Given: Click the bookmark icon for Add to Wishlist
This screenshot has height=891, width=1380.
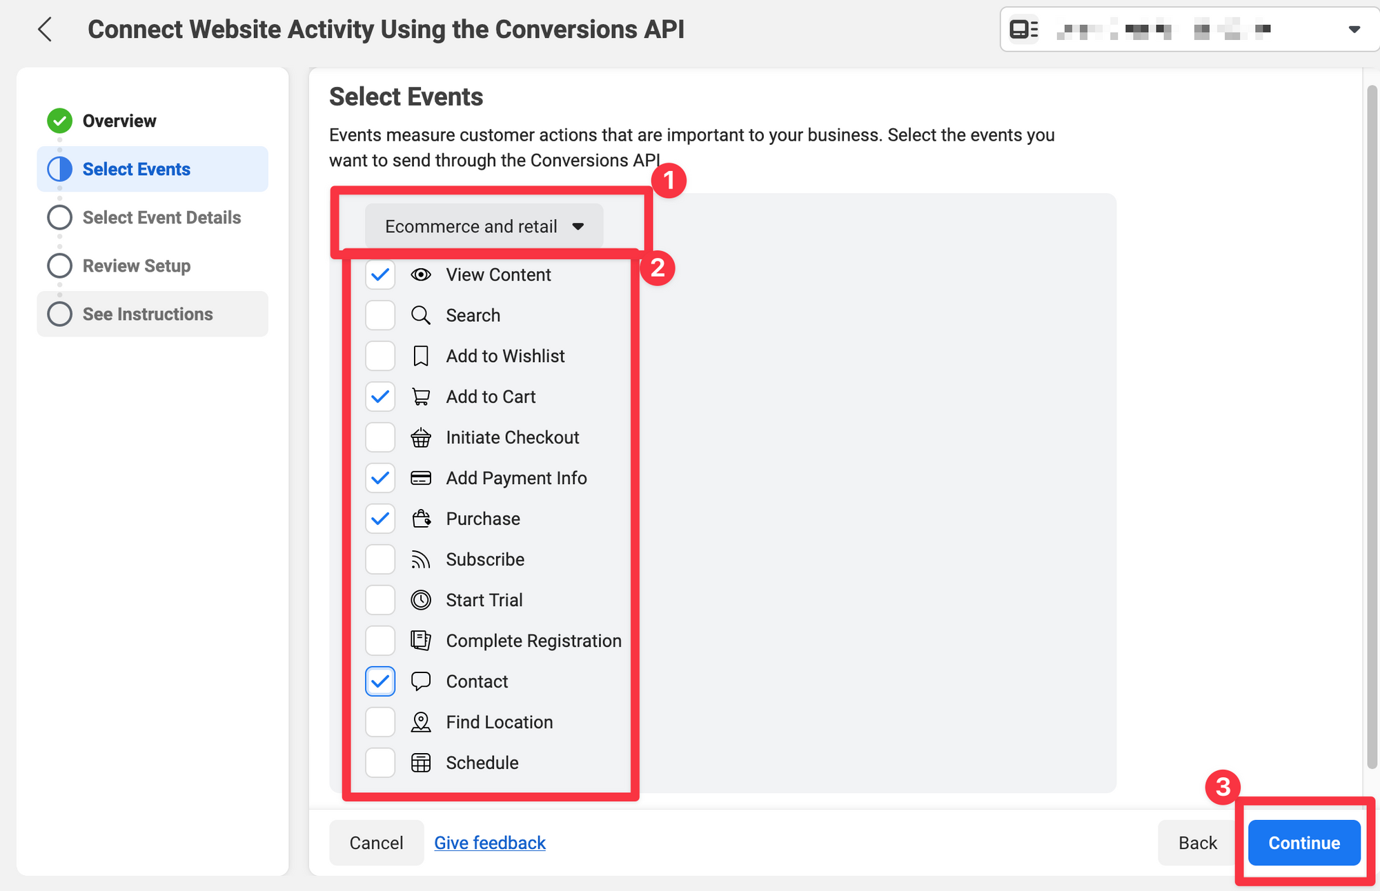Looking at the screenshot, I should [421, 356].
